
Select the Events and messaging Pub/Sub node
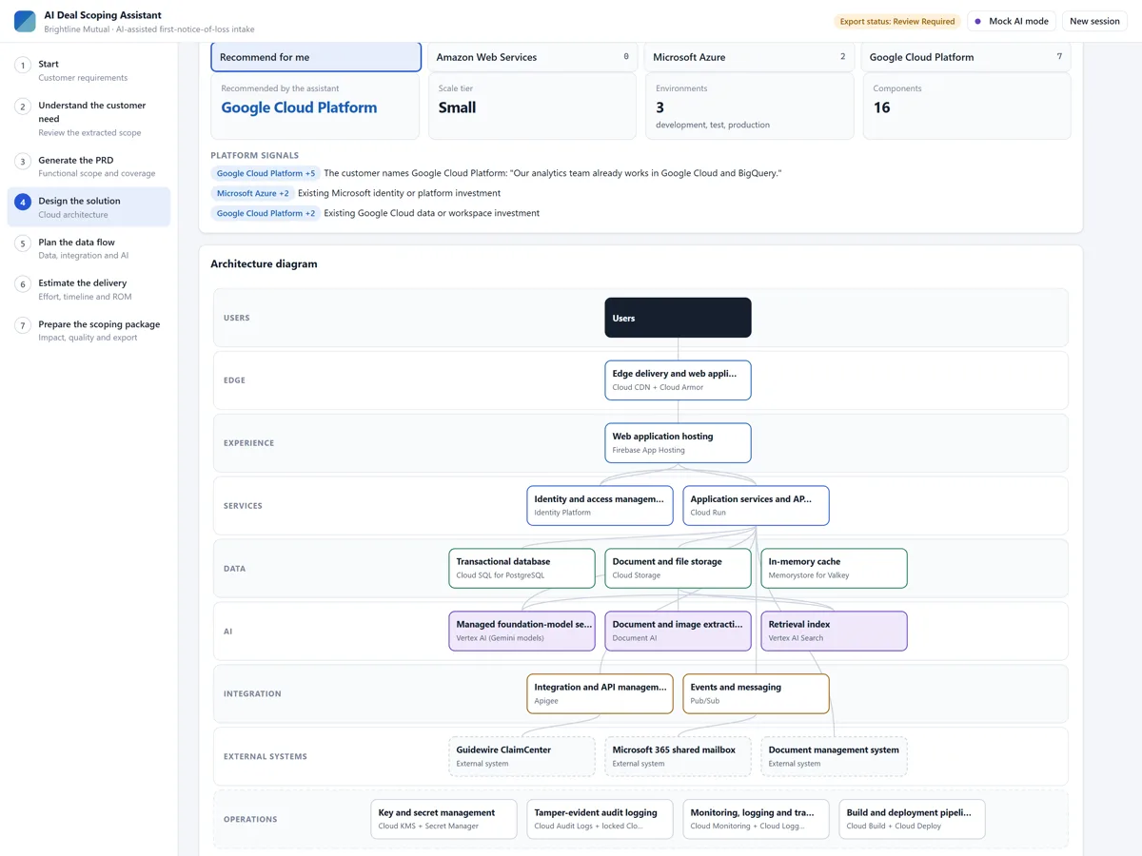point(756,694)
